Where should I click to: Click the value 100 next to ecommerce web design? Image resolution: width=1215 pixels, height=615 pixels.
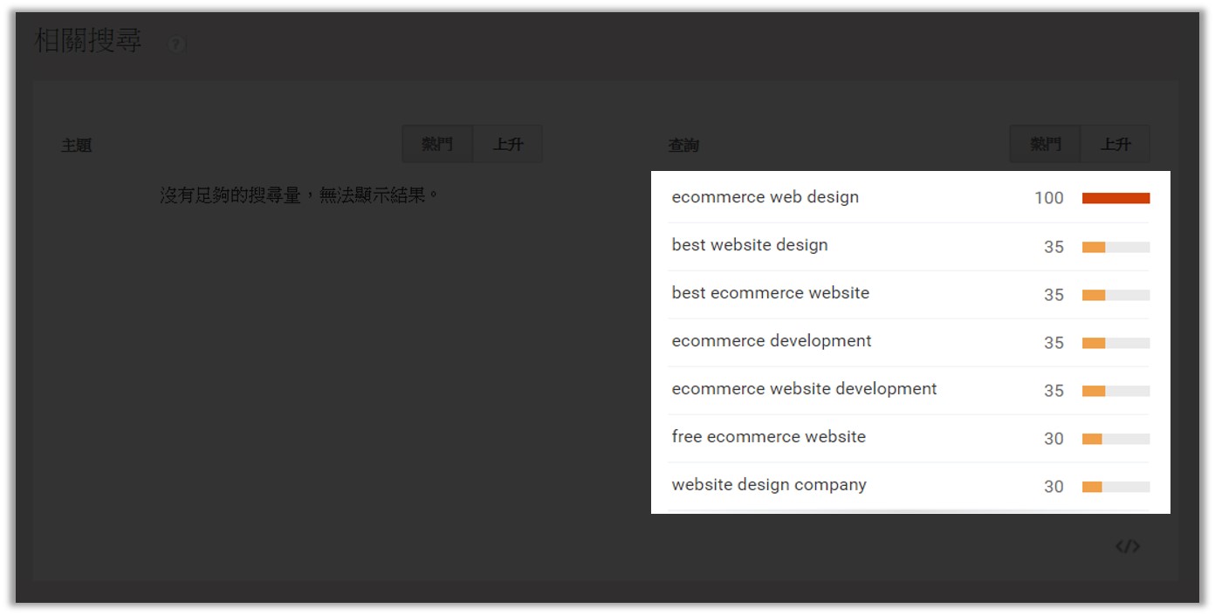[1048, 198]
